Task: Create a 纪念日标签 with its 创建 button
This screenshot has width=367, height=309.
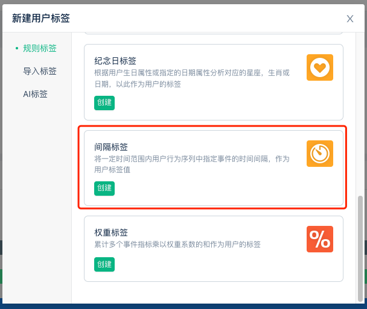Action: [x=104, y=103]
